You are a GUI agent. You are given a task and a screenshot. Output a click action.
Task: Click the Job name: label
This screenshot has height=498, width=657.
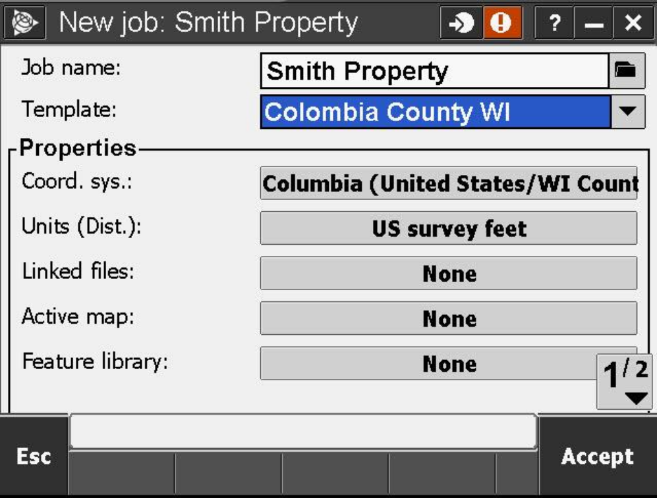(x=71, y=67)
